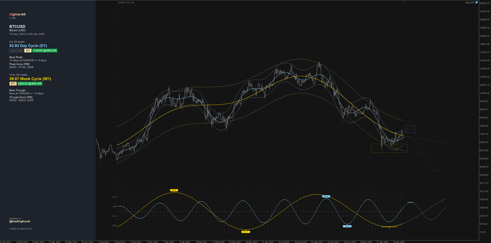Click the charts by sigma-l.net credit
This screenshot has height=243, width=491.
pos(20,229)
